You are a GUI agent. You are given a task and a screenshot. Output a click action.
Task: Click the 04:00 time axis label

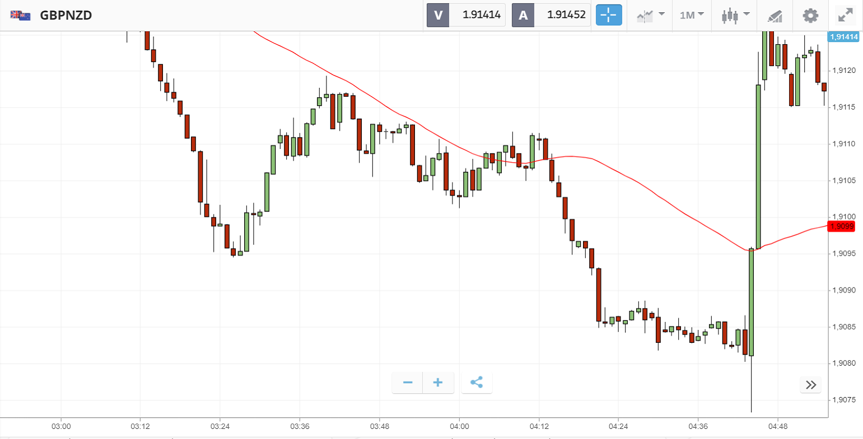tap(459, 426)
